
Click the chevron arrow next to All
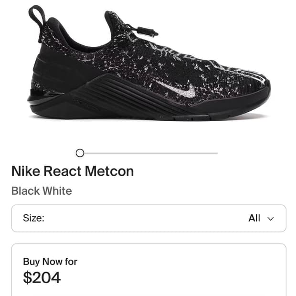(x=271, y=219)
